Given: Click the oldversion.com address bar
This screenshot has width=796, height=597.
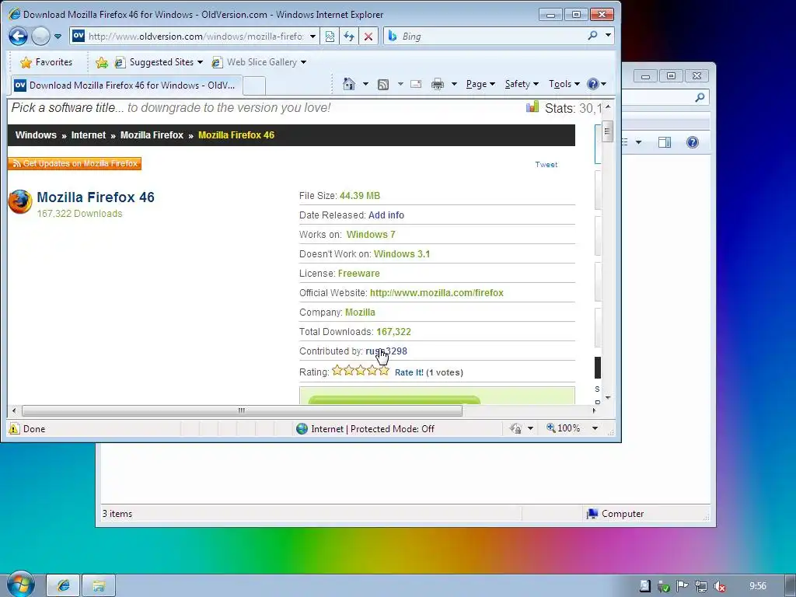Looking at the screenshot, I should point(195,37).
